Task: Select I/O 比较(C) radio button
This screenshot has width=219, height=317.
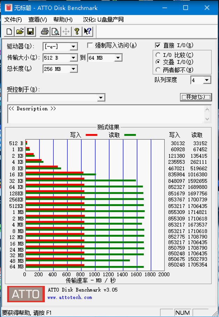Action: coord(158,55)
